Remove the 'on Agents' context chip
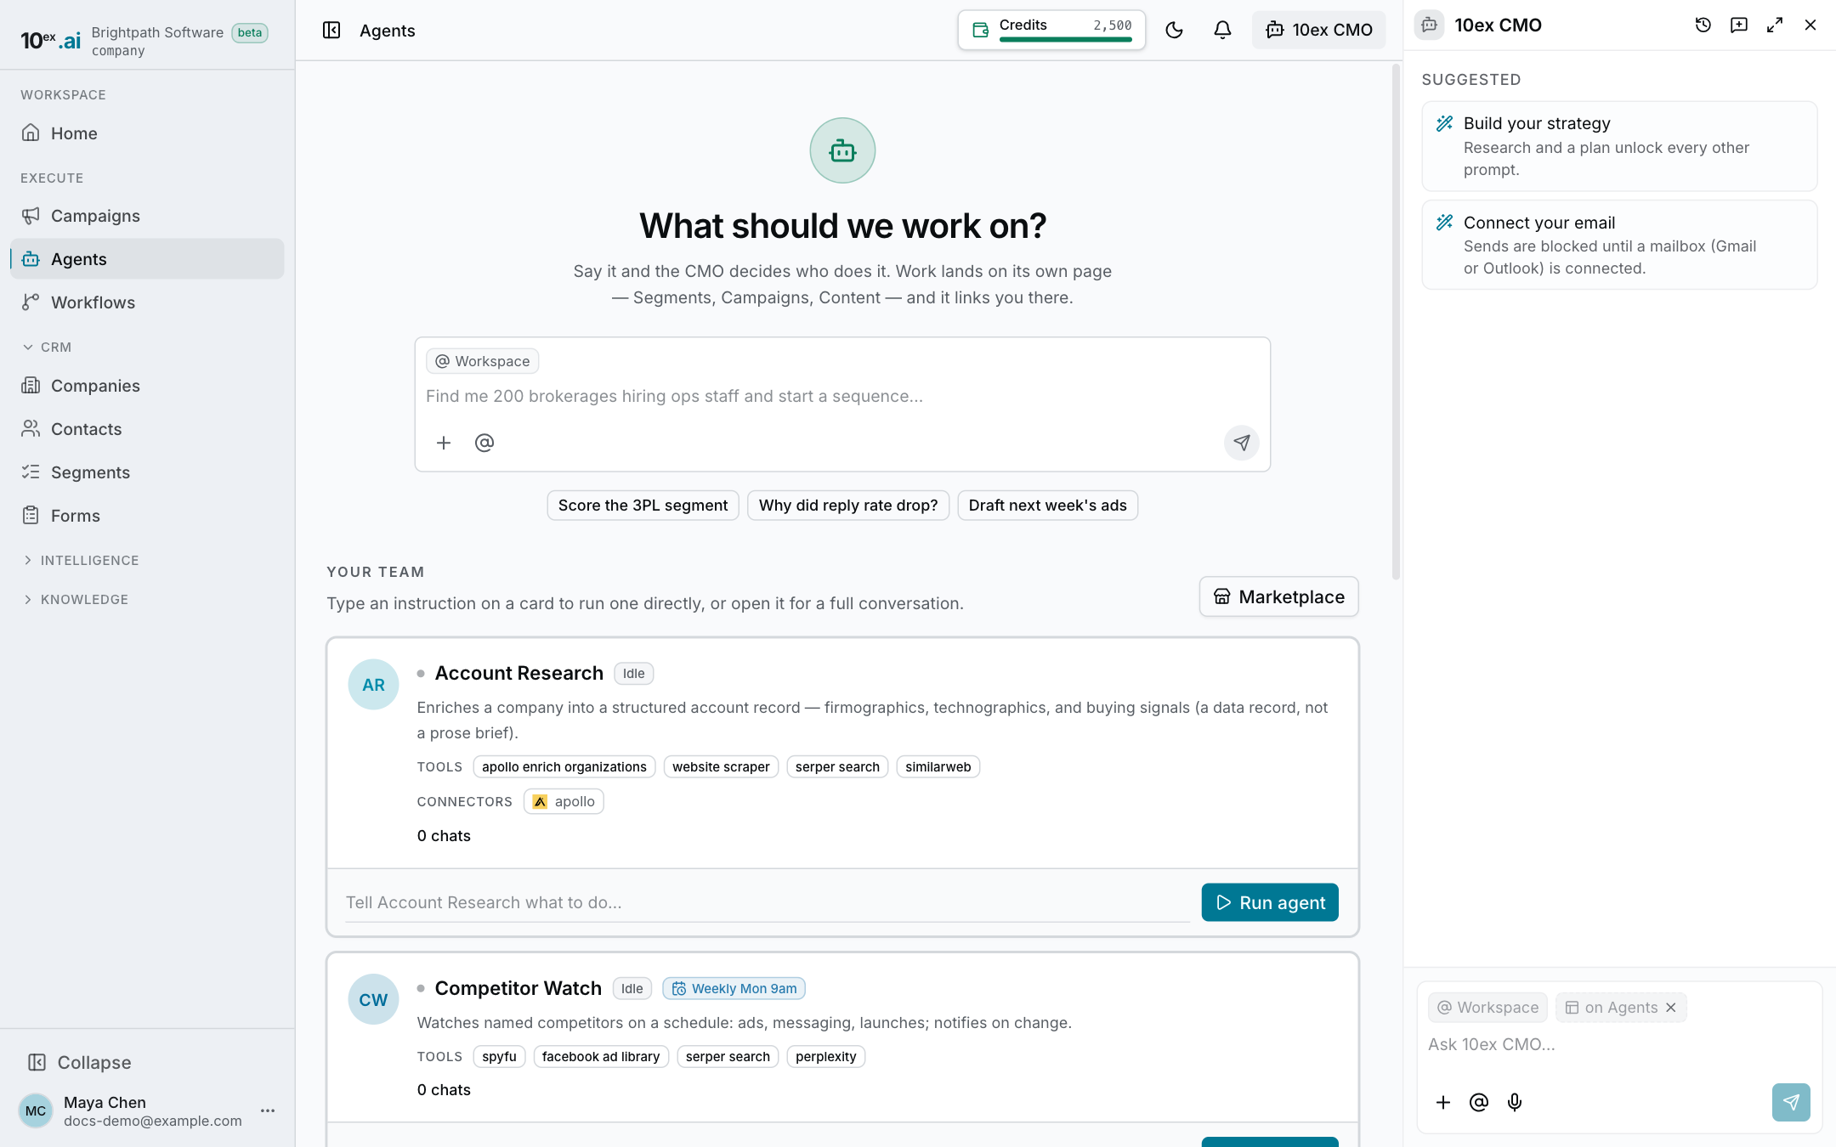1836x1147 pixels. click(x=1671, y=1008)
